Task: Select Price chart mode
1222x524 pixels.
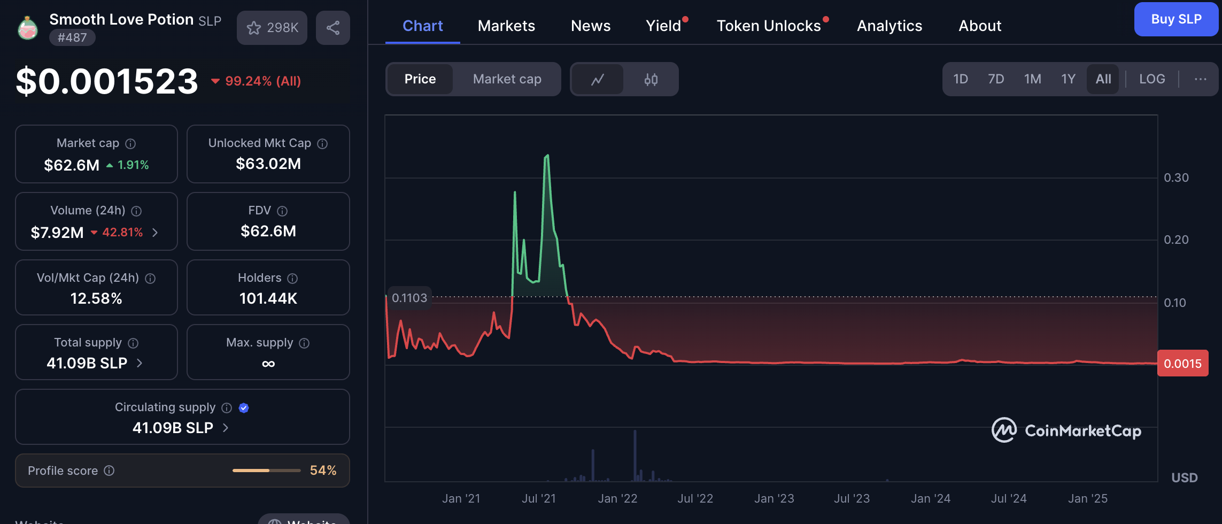Action: click(420, 79)
